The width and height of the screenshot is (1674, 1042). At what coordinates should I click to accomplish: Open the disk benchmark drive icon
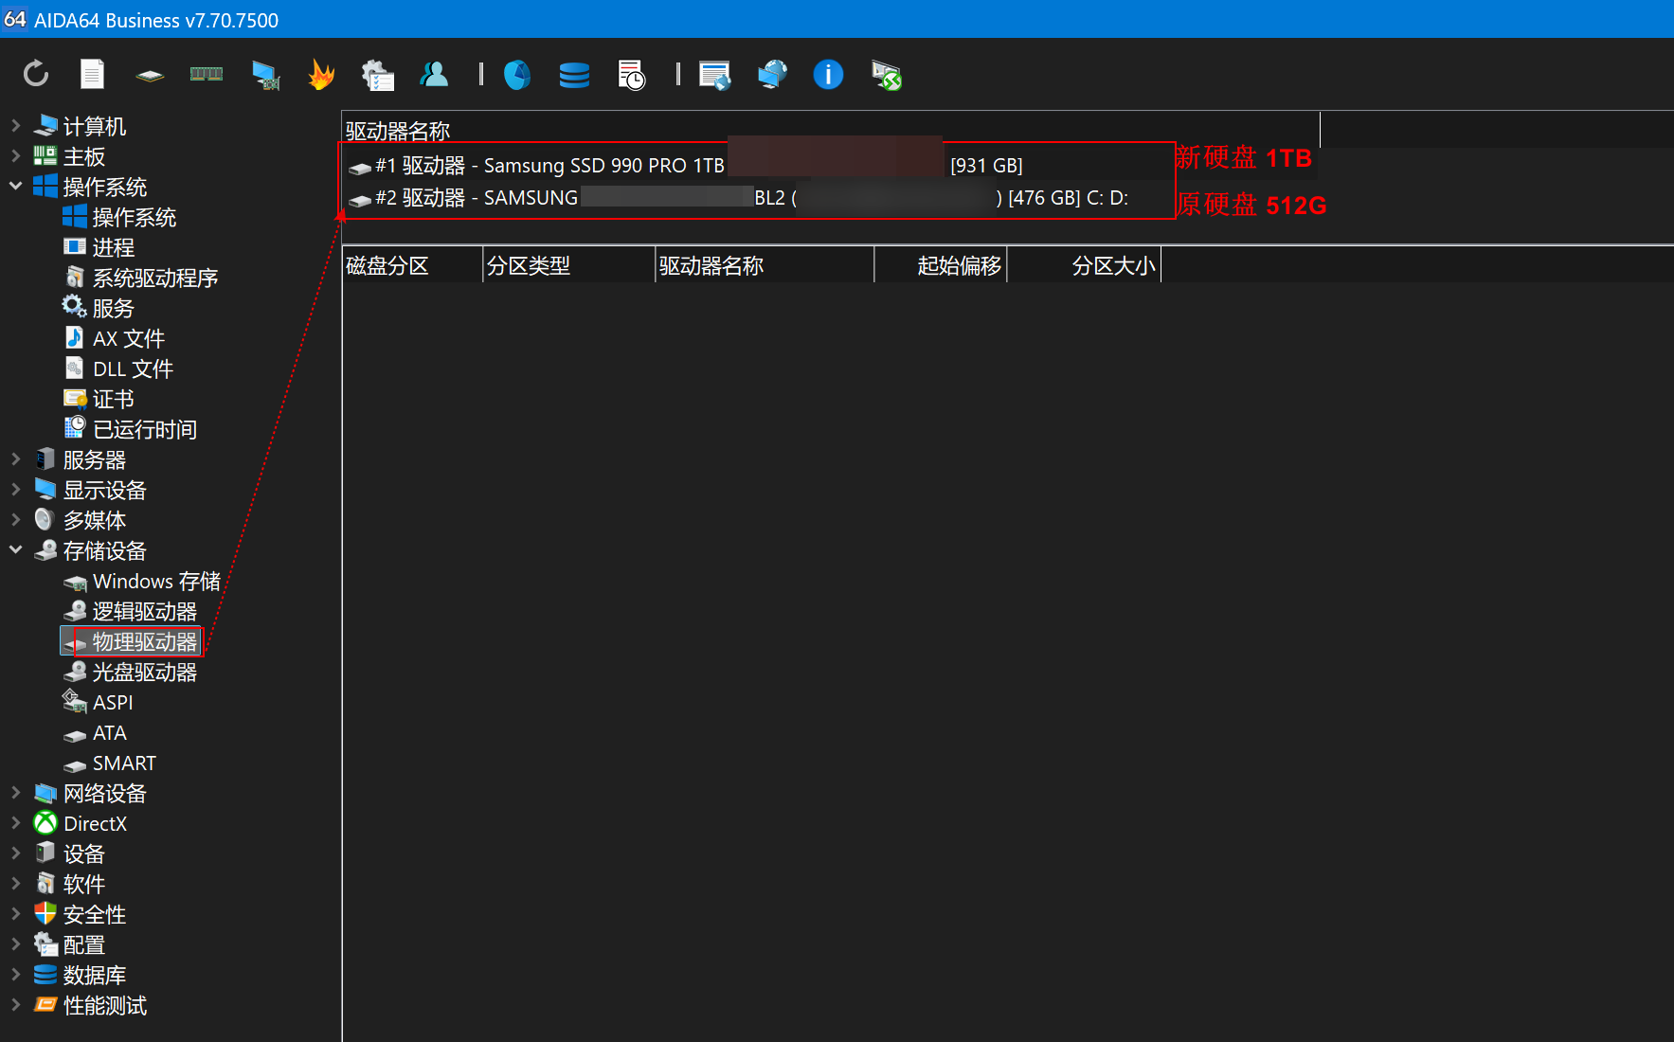tap(149, 75)
